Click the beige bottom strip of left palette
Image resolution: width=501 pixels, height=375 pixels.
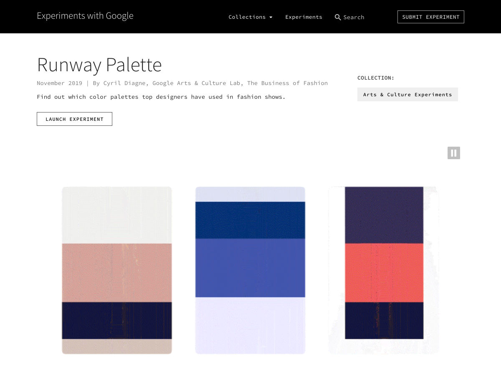[117, 346]
